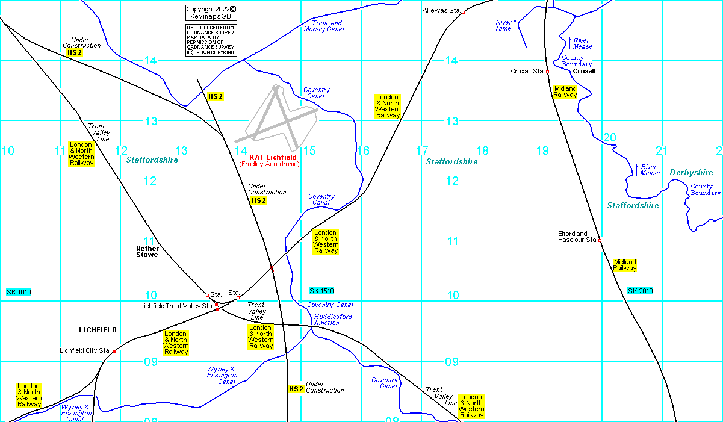
Task: Click the red RAF Lichfield text label
Action: (x=269, y=157)
